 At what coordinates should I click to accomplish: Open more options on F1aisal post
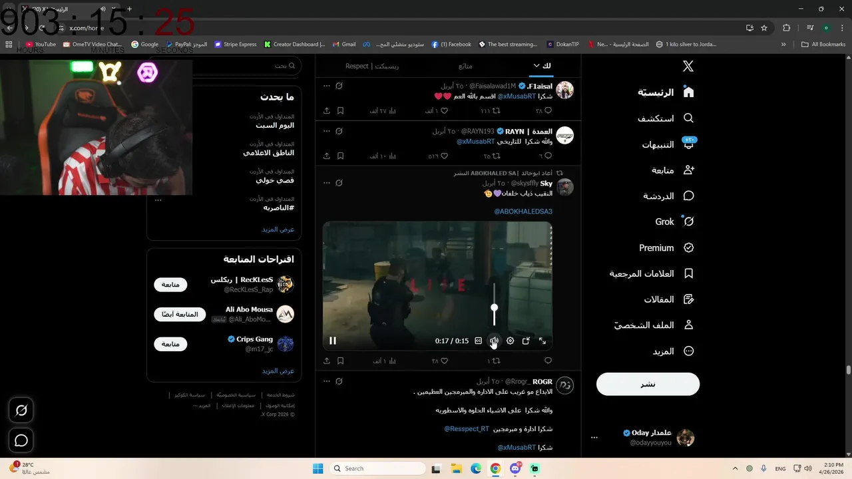tap(326, 86)
